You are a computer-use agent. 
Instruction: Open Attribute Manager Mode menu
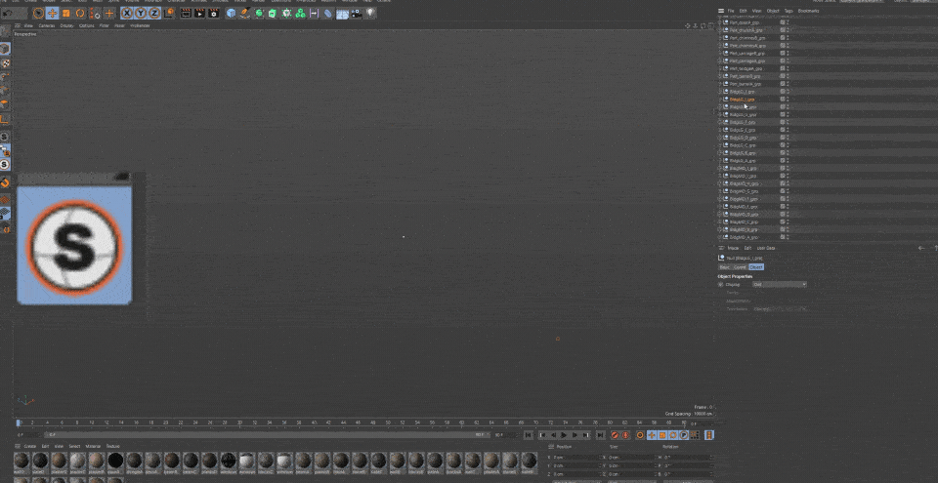point(733,248)
